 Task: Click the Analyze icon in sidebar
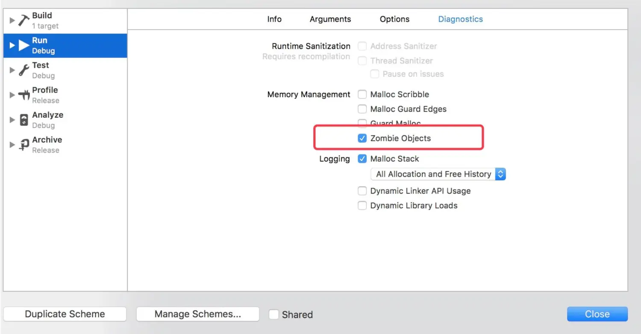click(x=24, y=120)
